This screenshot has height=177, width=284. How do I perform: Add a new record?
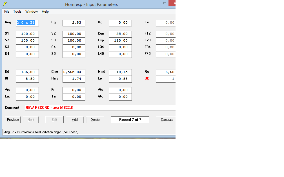75,120
